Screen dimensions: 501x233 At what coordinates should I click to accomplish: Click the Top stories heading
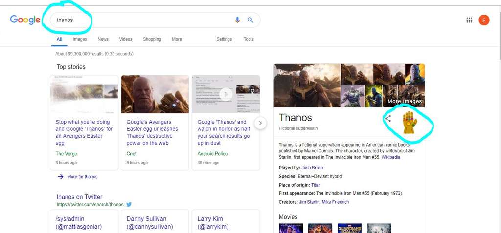pyautogui.click(x=71, y=67)
